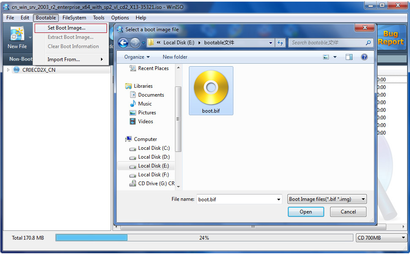410x254 pixels.
Task: Select CD Drive (G:) in navigation pane
Action: coord(156,184)
